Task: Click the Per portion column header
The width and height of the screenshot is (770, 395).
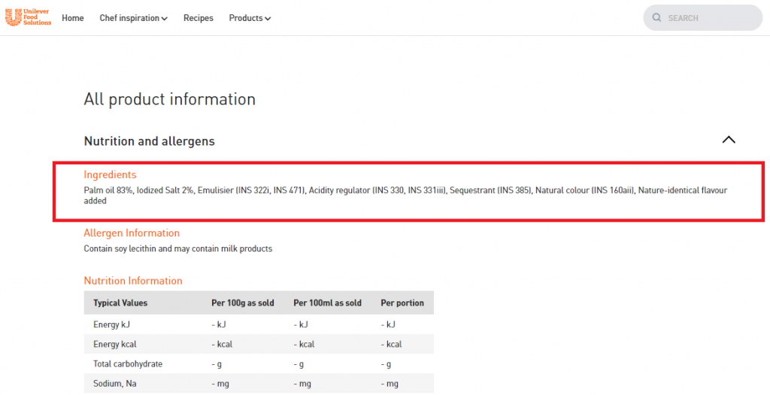Action: point(402,303)
